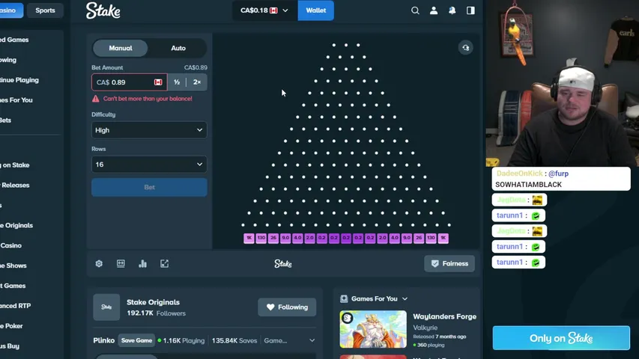Click the Waylanders Forge title
The height and width of the screenshot is (359, 639).
445,316
